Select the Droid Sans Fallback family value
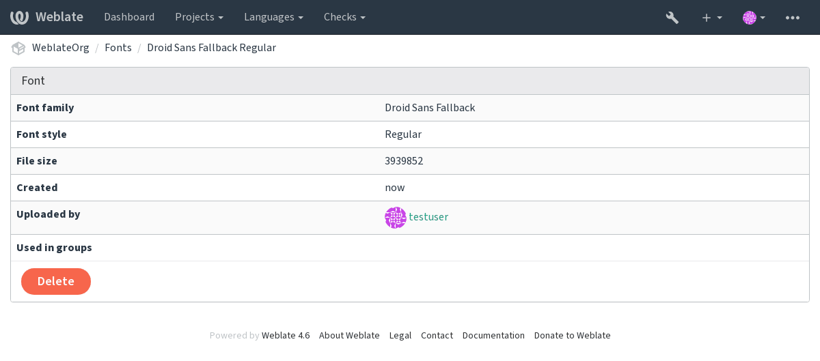Image resolution: width=820 pixels, height=361 pixels. (430, 108)
